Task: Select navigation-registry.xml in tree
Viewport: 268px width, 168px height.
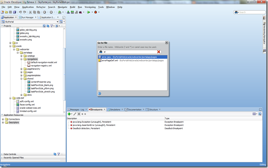Action: pos(41,66)
